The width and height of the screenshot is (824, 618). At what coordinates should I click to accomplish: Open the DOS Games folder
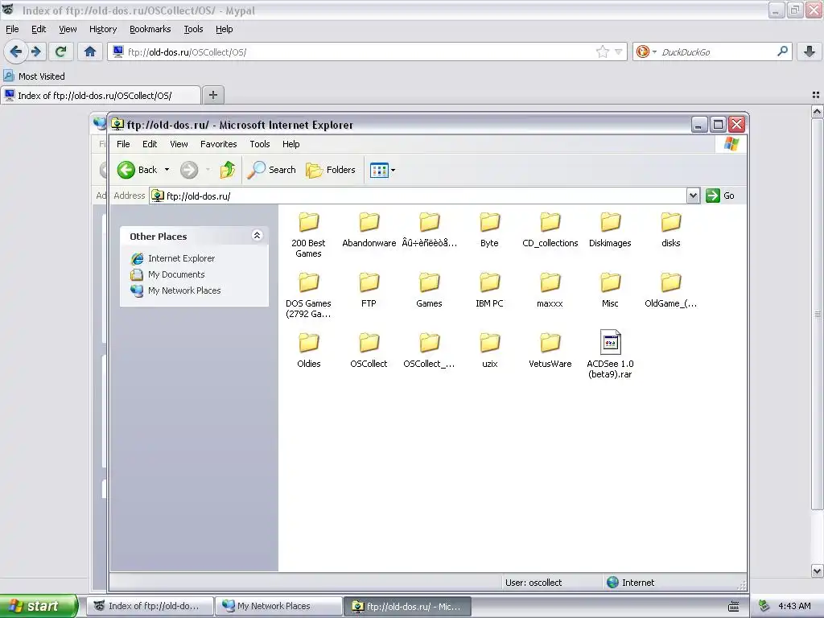308,295
